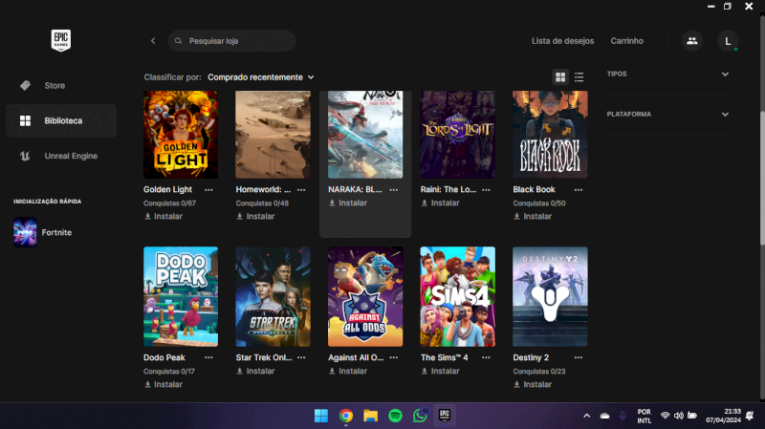Switch library to list view
This screenshot has width=765, height=429.
tap(579, 77)
